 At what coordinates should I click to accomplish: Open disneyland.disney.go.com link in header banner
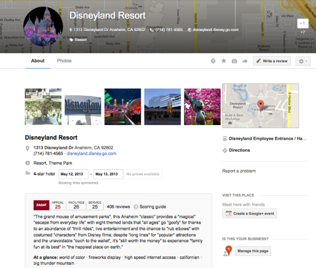tap(215, 30)
